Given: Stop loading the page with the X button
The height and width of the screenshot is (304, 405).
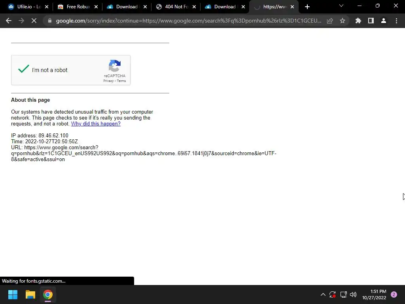Looking at the screenshot, I should coord(34,21).
